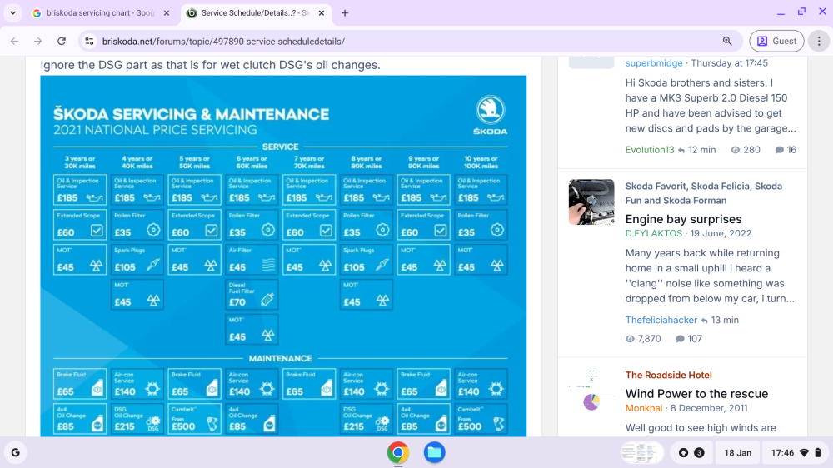Open the quick settings at 17:46 clock

click(796, 453)
